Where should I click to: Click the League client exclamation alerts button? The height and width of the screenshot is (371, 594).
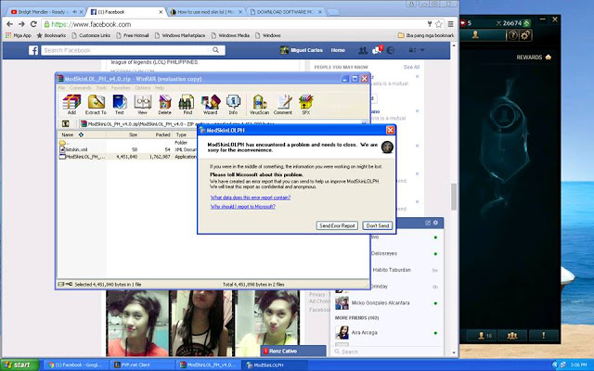point(543,335)
